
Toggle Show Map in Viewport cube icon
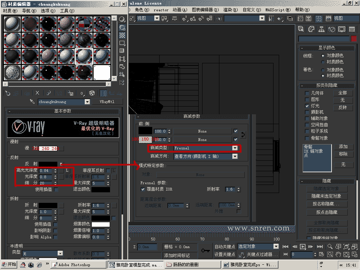[x=92, y=93]
